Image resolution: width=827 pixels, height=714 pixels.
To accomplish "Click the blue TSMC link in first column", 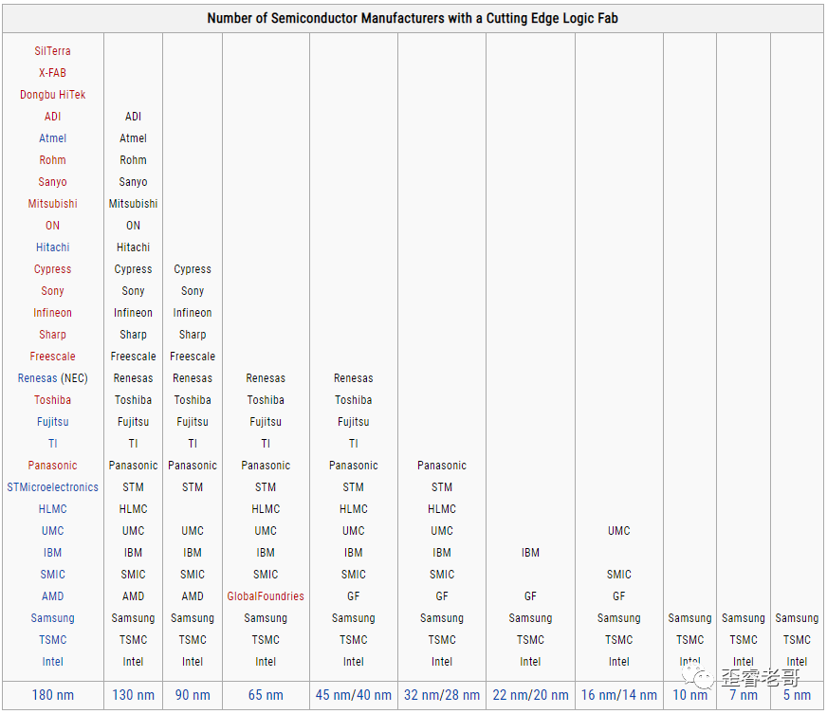I will (53, 640).
